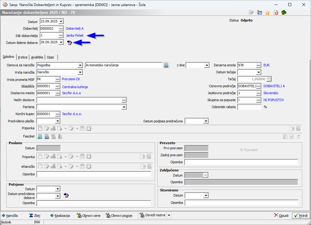Click the lock icon in upper Priponka row

tap(89, 128)
